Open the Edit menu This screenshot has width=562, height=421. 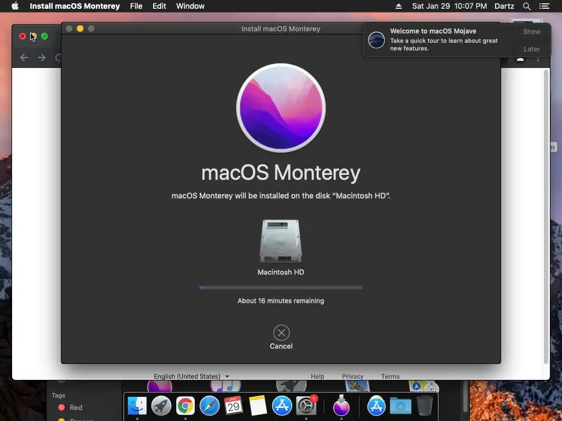159,6
